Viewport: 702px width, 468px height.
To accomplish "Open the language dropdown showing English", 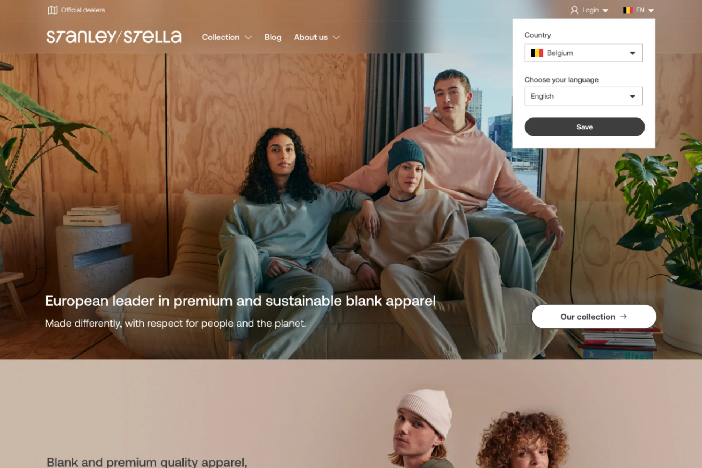I will tap(584, 96).
